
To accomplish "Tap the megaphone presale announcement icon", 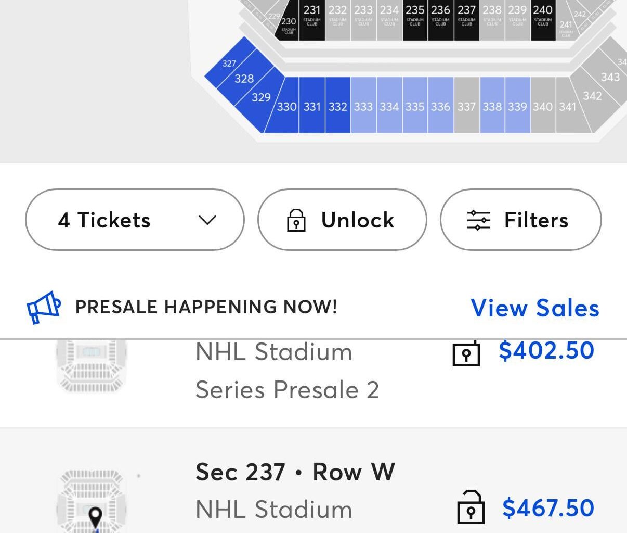I will (44, 307).
